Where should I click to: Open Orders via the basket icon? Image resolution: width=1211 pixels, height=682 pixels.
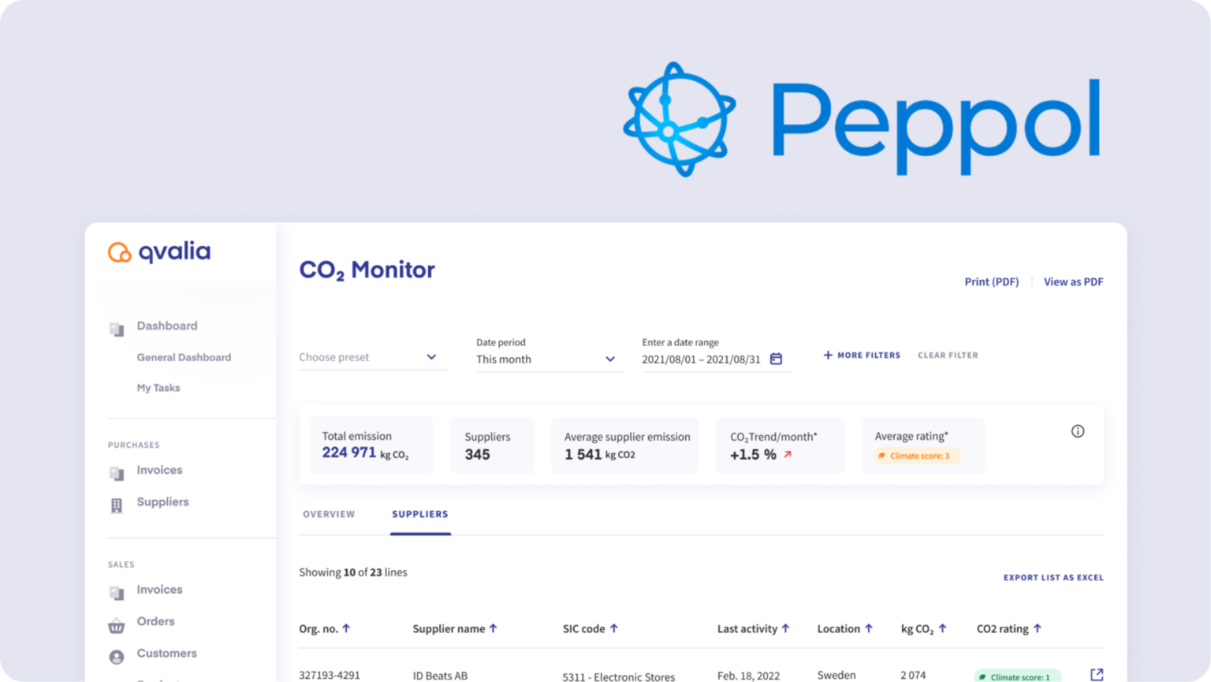coord(117,625)
